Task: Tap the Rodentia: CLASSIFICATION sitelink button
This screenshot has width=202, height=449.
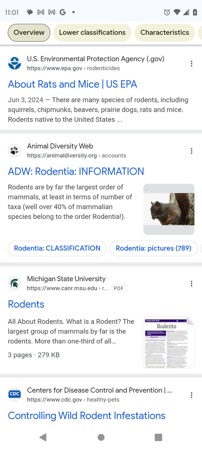Action: 57,248
